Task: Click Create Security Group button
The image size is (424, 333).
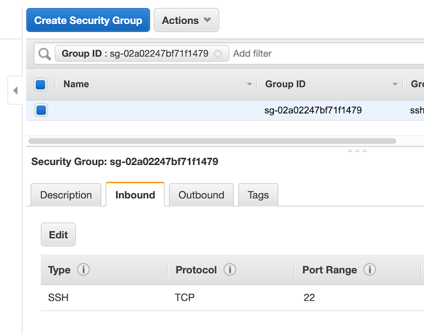Action: click(88, 21)
